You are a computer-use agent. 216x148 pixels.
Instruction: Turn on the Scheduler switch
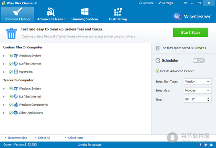pyautogui.click(x=199, y=61)
